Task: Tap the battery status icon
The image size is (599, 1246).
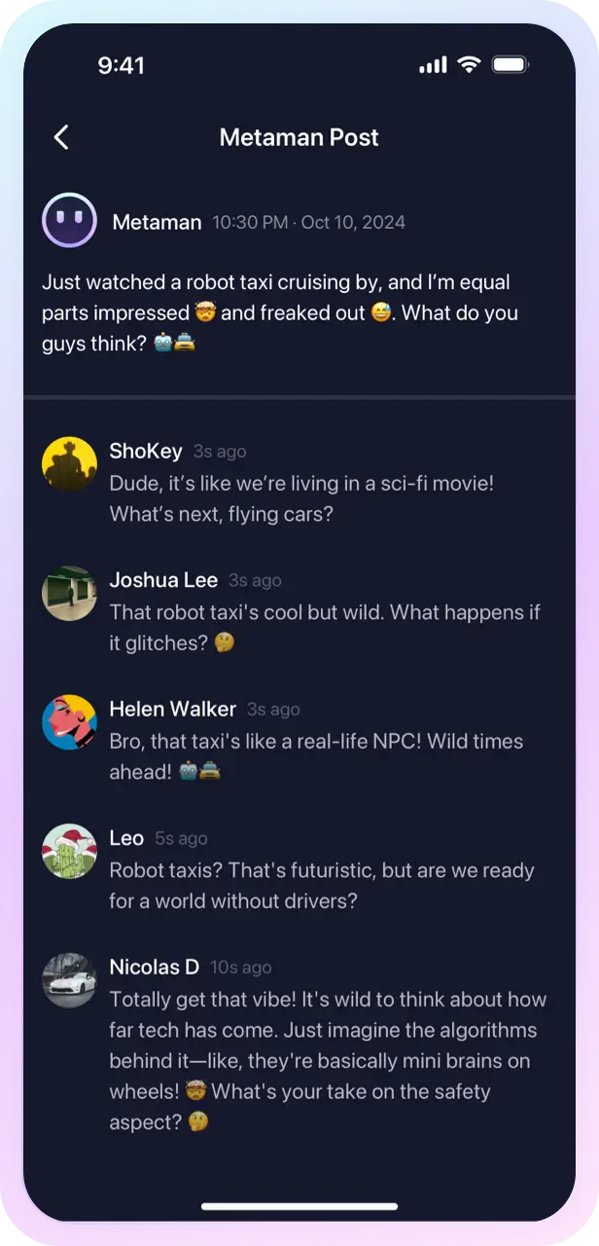Action: click(x=510, y=65)
